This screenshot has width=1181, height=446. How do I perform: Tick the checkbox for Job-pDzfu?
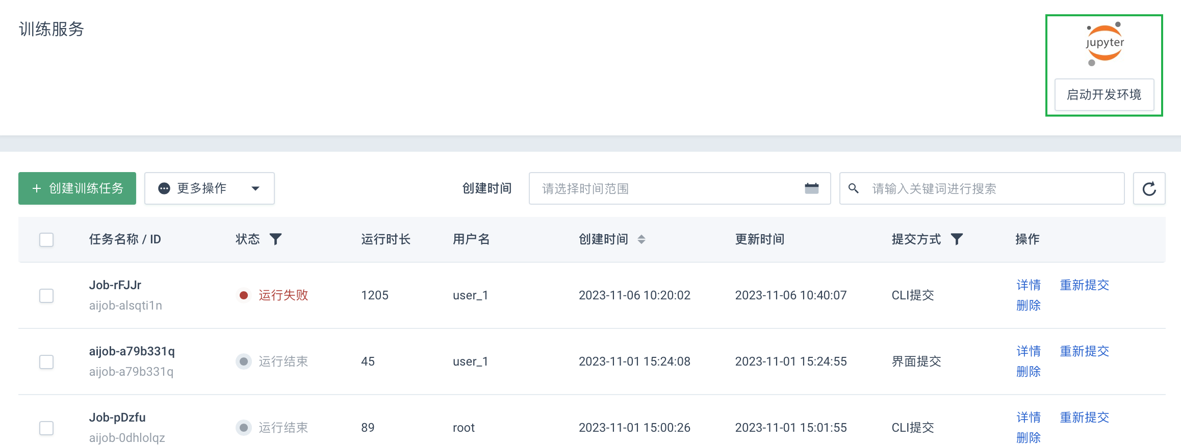pyautogui.click(x=46, y=428)
